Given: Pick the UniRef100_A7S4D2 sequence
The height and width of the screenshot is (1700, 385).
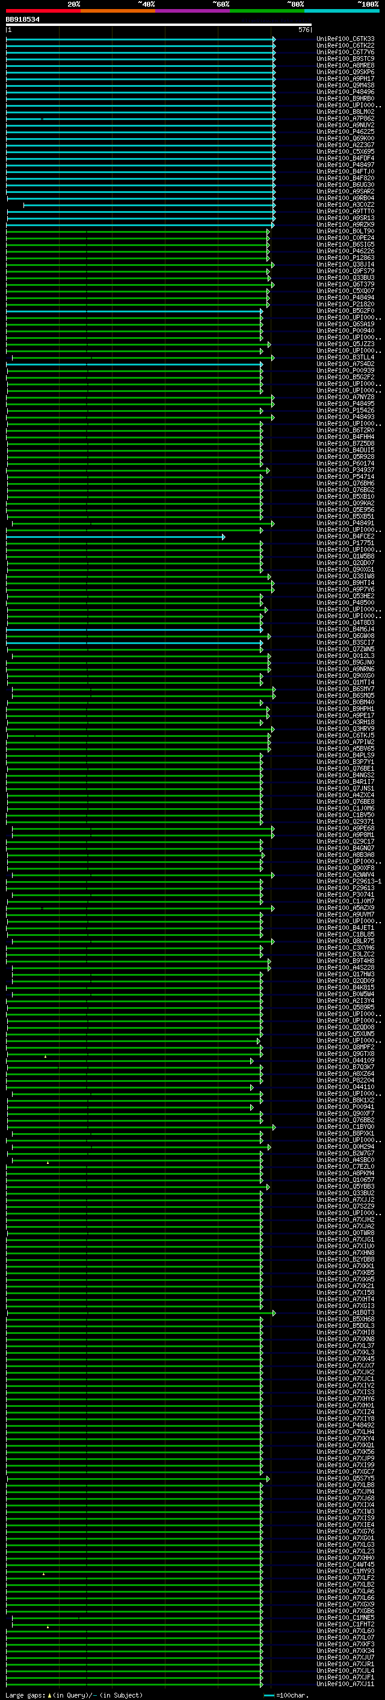Looking at the screenshot, I should (345, 364).
